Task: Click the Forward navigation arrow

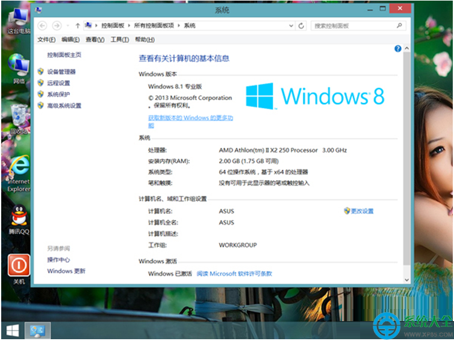Action: [57, 25]
